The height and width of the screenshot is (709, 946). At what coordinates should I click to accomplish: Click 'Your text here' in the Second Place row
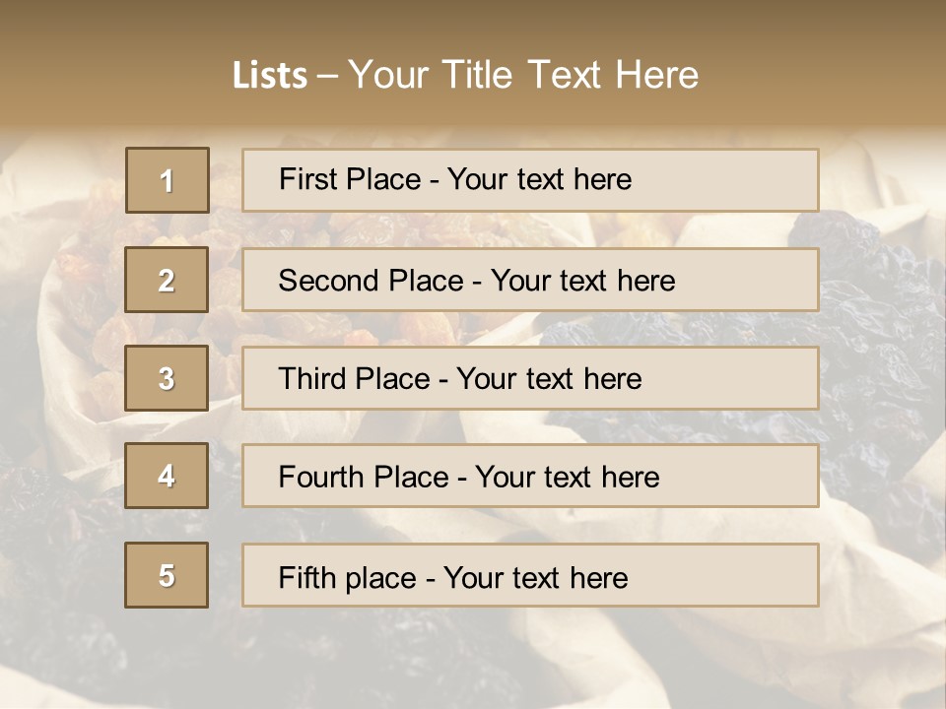pyautogui.click(x=583, y=281)
